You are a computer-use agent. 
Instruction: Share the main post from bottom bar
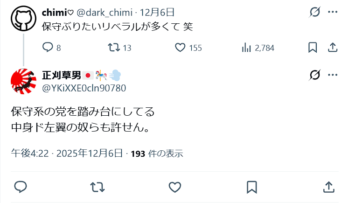tap(329, 187)
